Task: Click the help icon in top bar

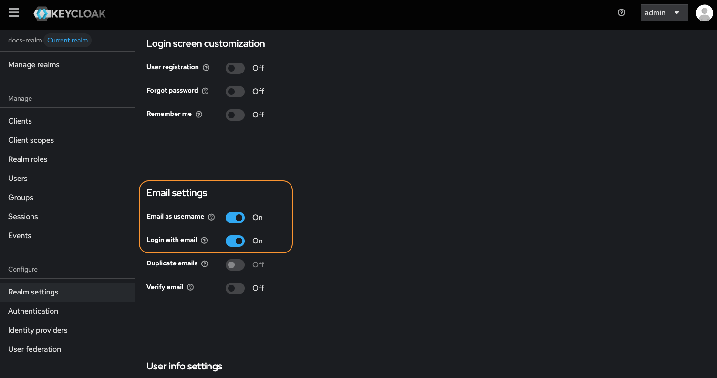Action: (x=622, y=13)
